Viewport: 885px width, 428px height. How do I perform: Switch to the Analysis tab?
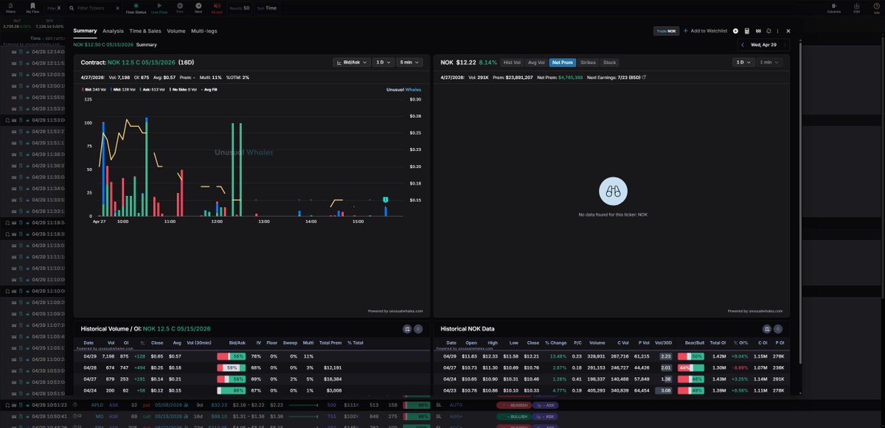113,31
